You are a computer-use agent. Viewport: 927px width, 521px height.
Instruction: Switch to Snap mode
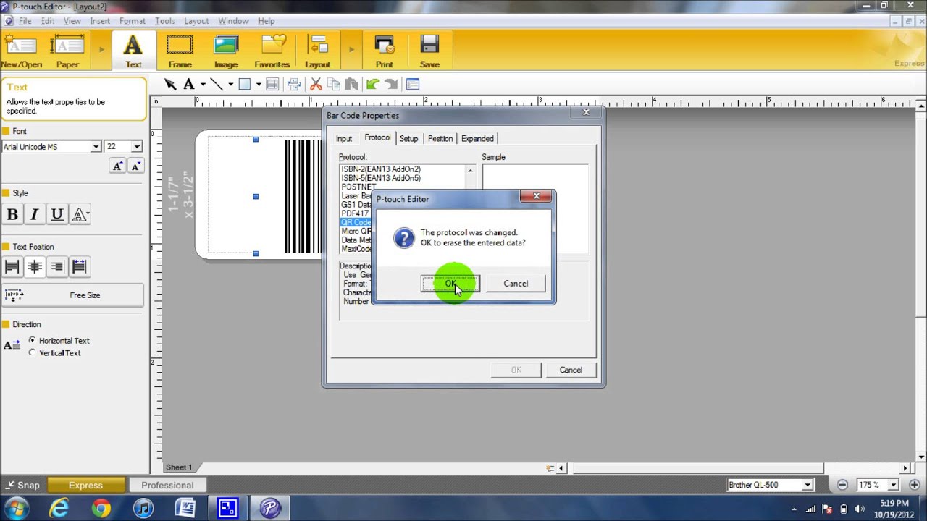point(22,485)
